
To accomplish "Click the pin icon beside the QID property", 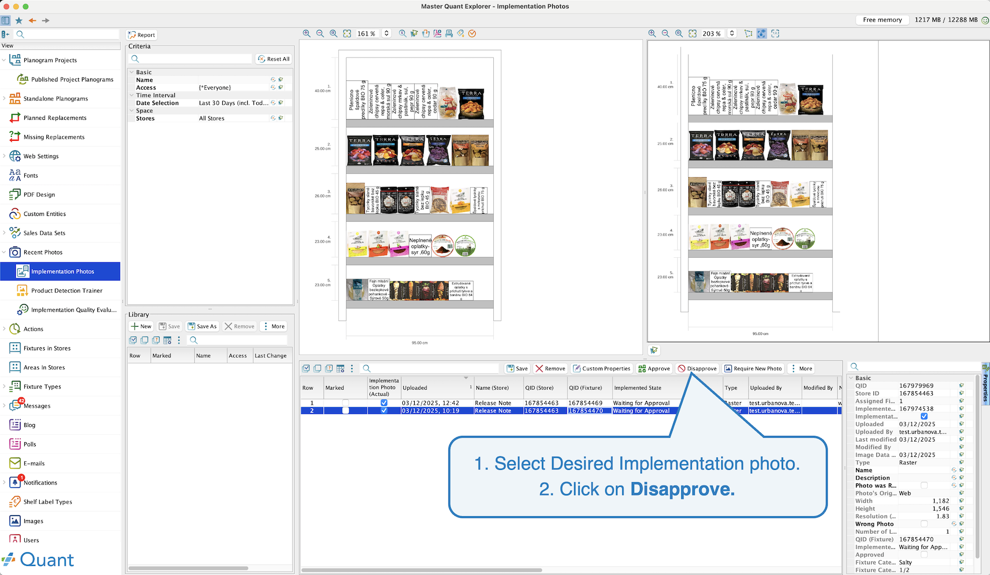I will [x=961, y=386].
